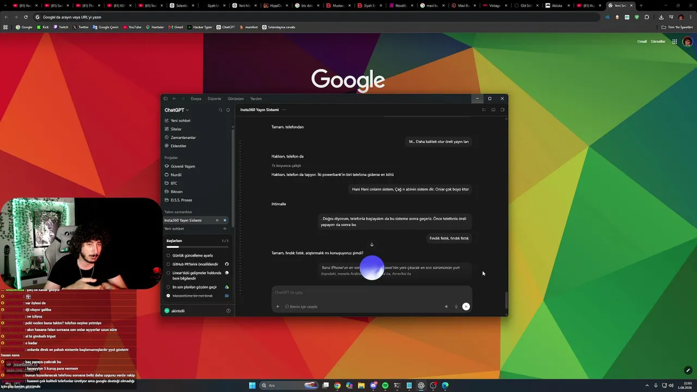
Task: Open the akintelli account menu
Action: [175, 311]
